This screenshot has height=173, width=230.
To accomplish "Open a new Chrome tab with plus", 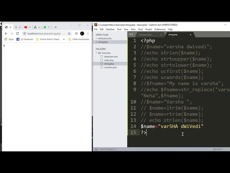I will [56, 27].
